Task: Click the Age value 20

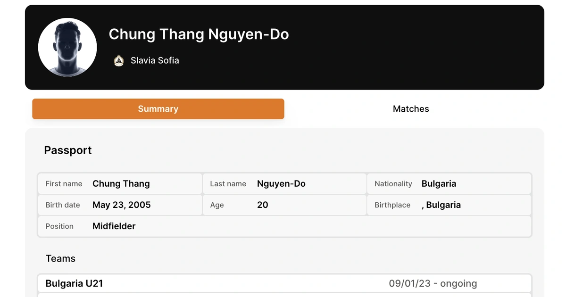Action: click(263, 205)
